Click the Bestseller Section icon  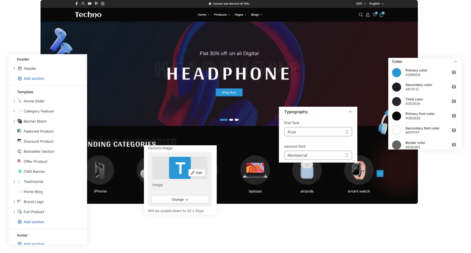click(20, 151)
